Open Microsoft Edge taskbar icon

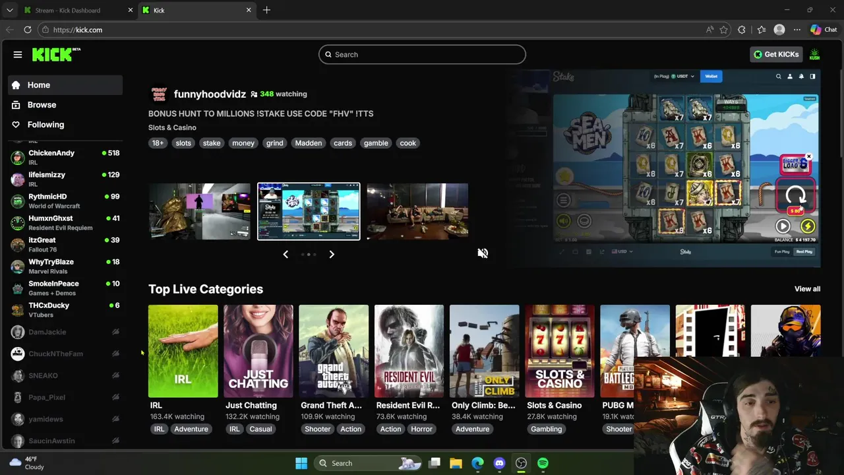[477, 463]
